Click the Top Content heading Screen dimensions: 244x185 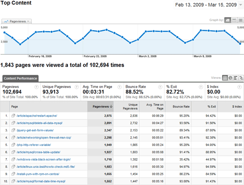click(16, 3)
